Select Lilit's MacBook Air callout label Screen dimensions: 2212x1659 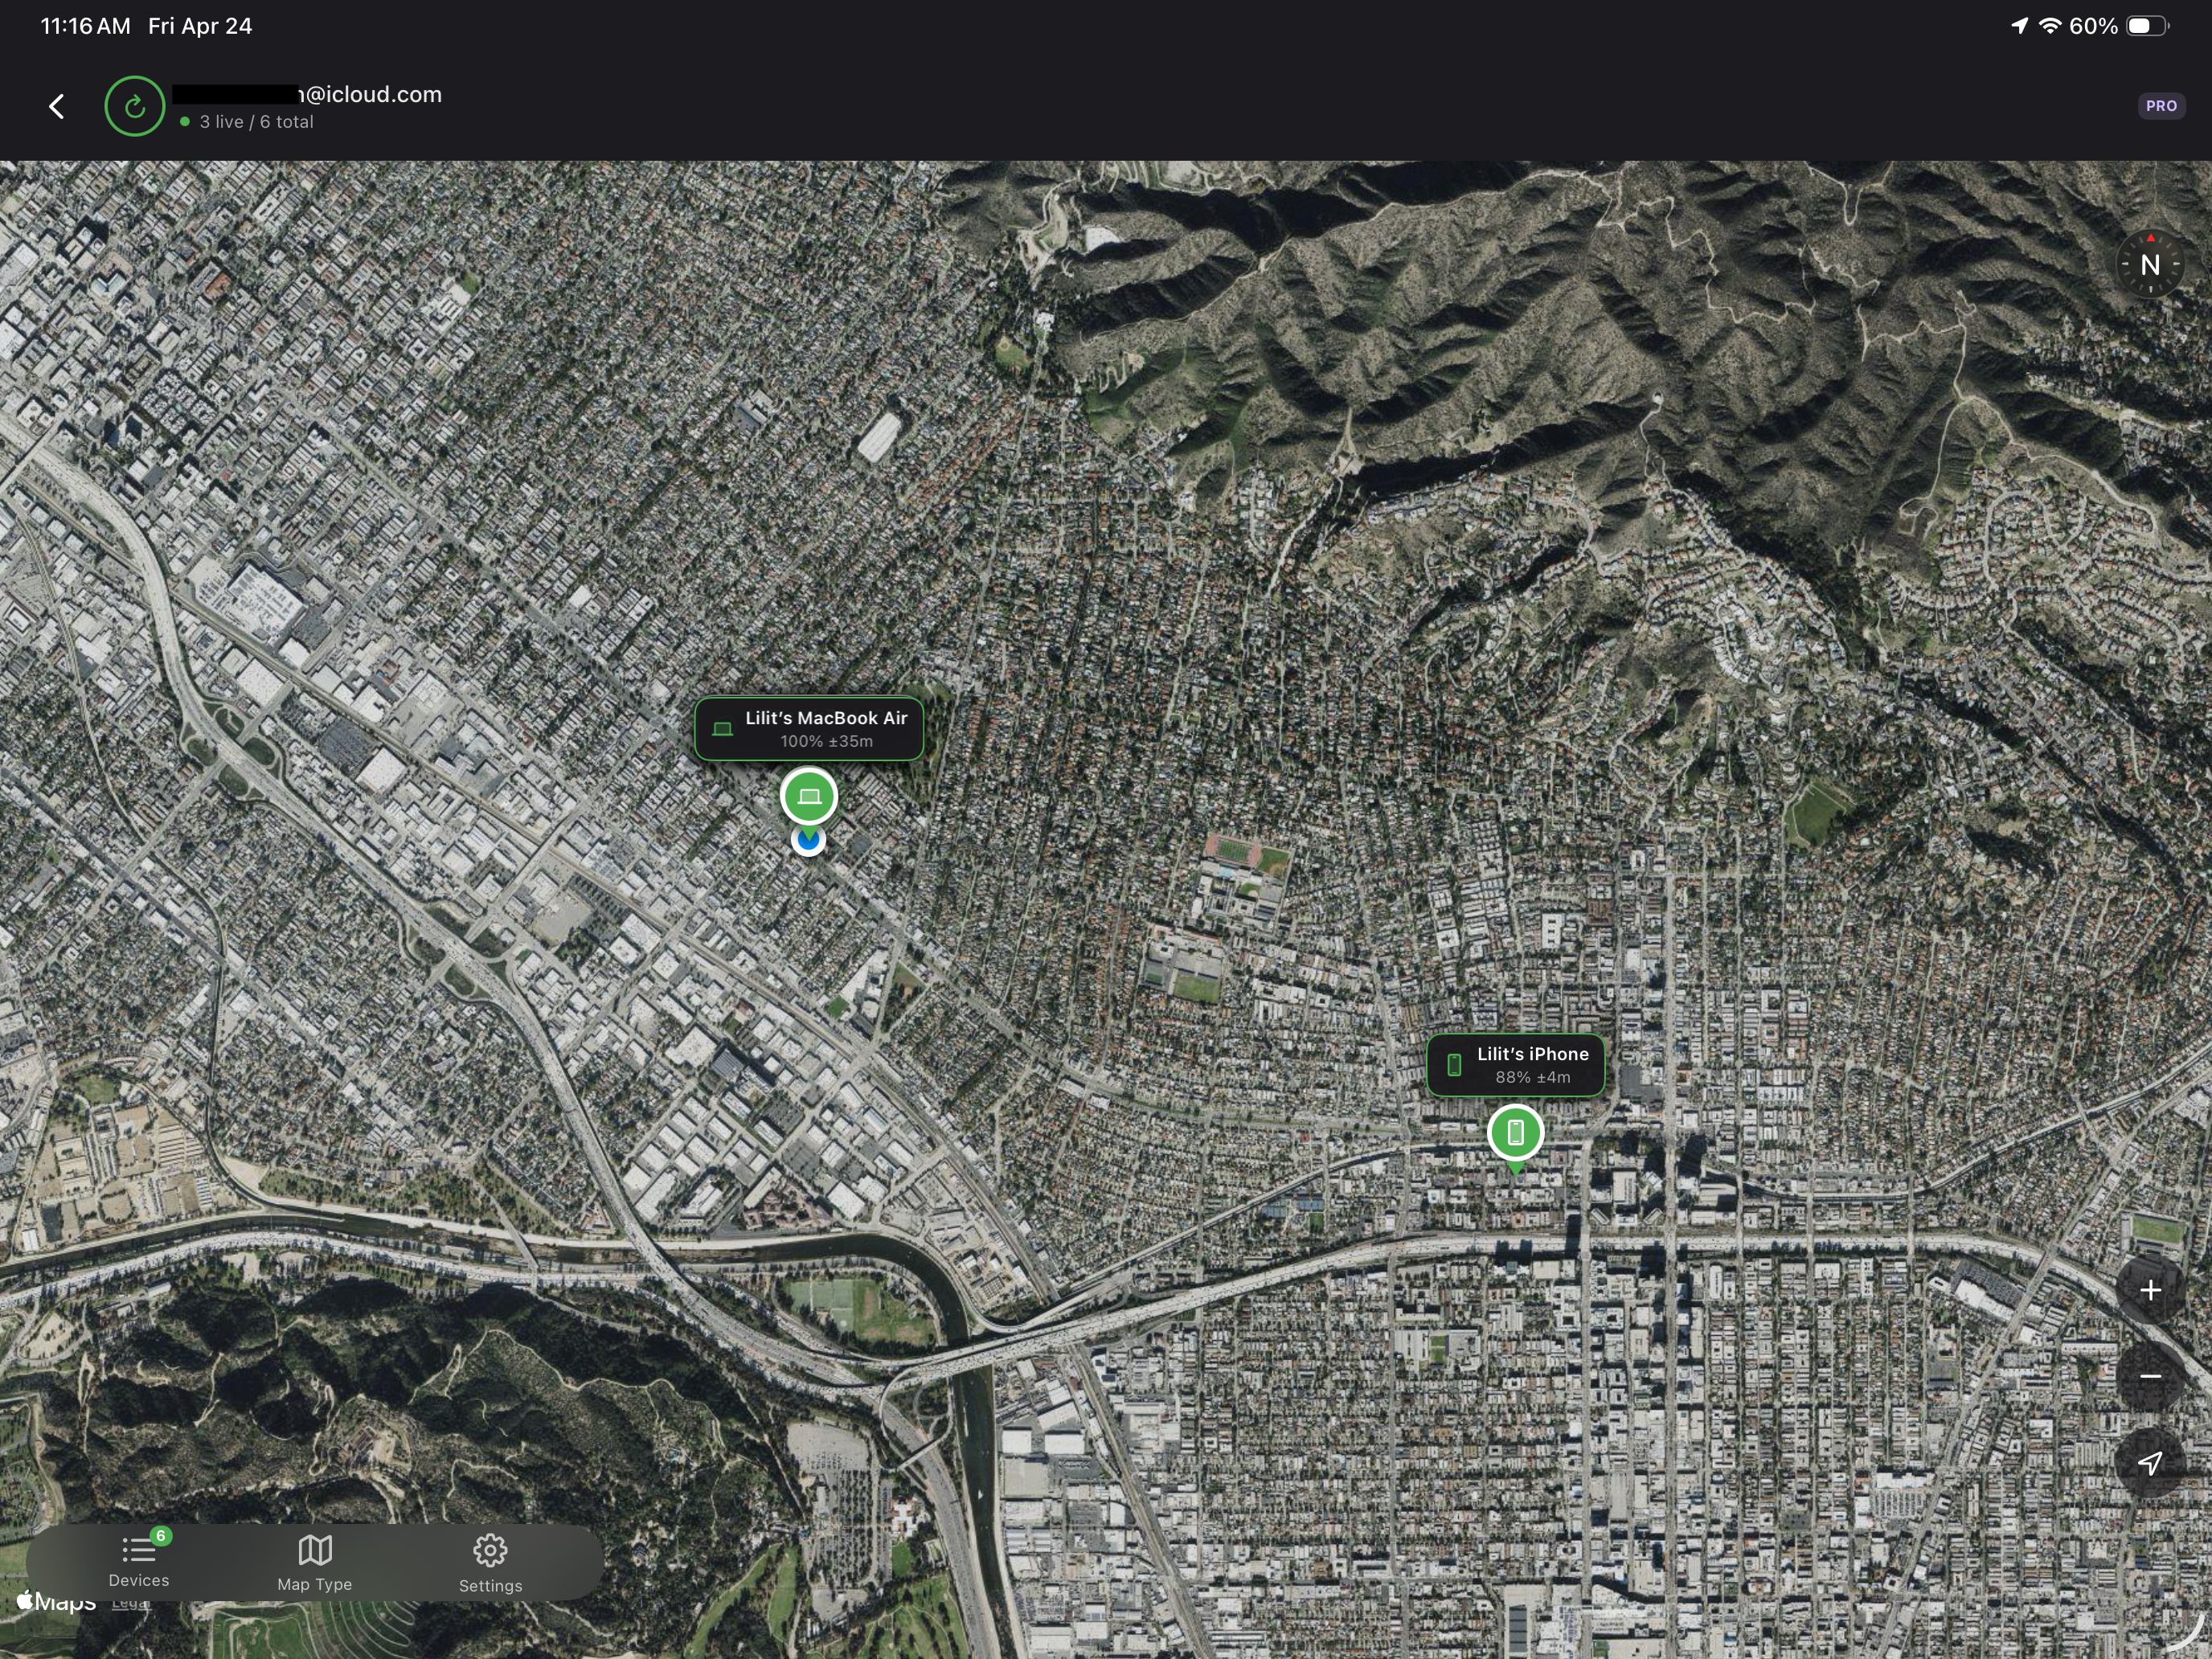[809, 729]
